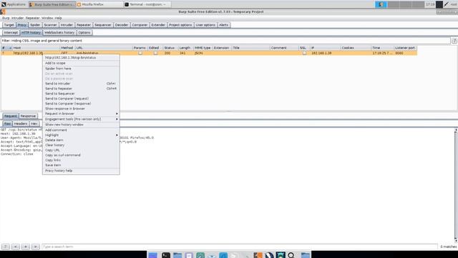
Task: Open the Sequencer tab
Action: [x=103, y=25]
